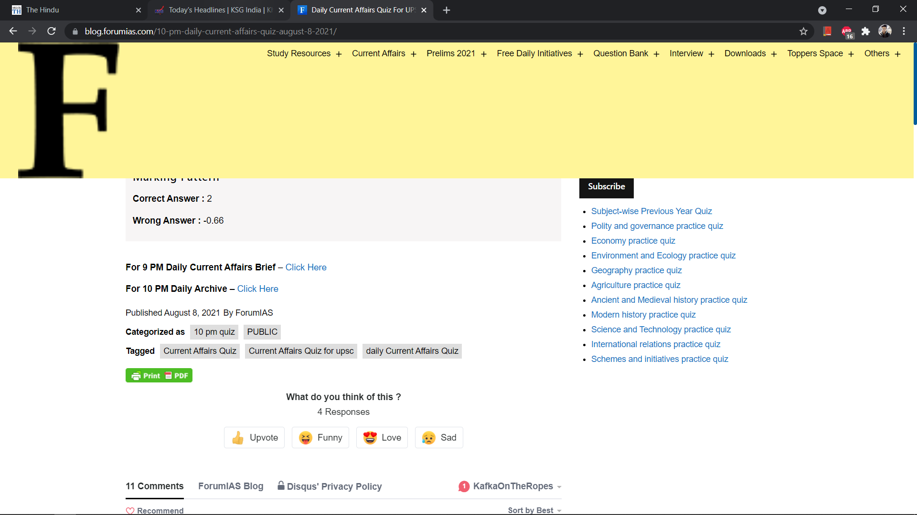Open the Chrome three-dot menu
917x515 pixels.
pyautogui.click(x=904, y=31)
